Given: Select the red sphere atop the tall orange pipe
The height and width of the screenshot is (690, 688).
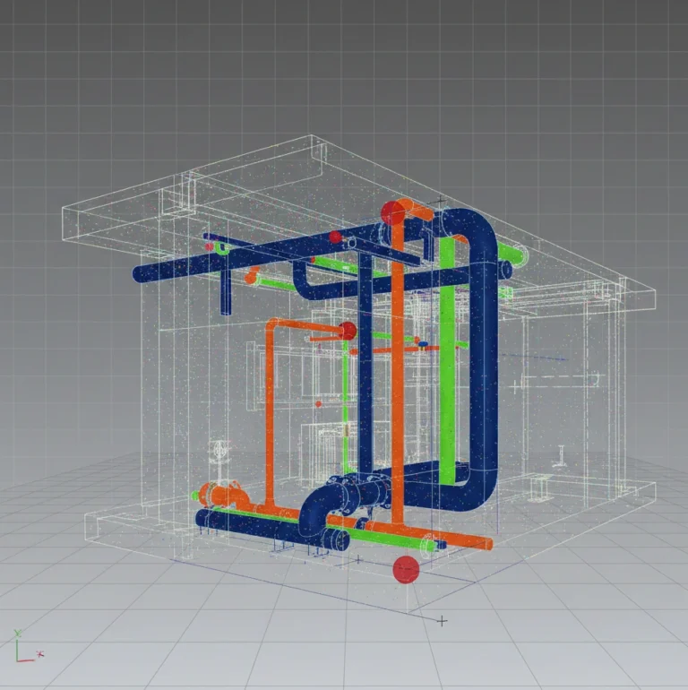Looking at the screenshot, I should (x=392, y=213).
